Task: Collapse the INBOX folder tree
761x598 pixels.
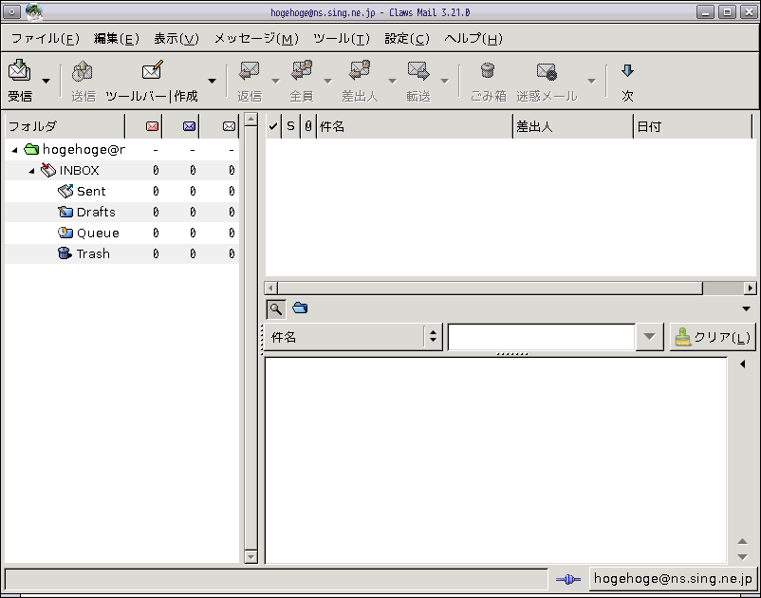Action: [32, 171]
